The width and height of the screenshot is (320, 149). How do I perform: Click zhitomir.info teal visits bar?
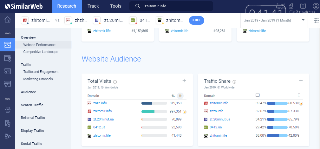(x=154, y=112)
